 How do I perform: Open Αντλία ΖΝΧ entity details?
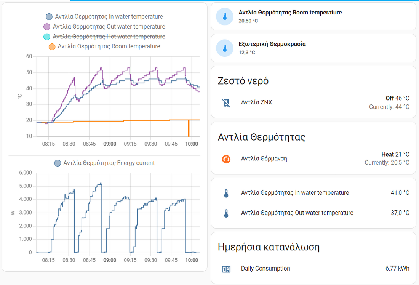(256, 102)
